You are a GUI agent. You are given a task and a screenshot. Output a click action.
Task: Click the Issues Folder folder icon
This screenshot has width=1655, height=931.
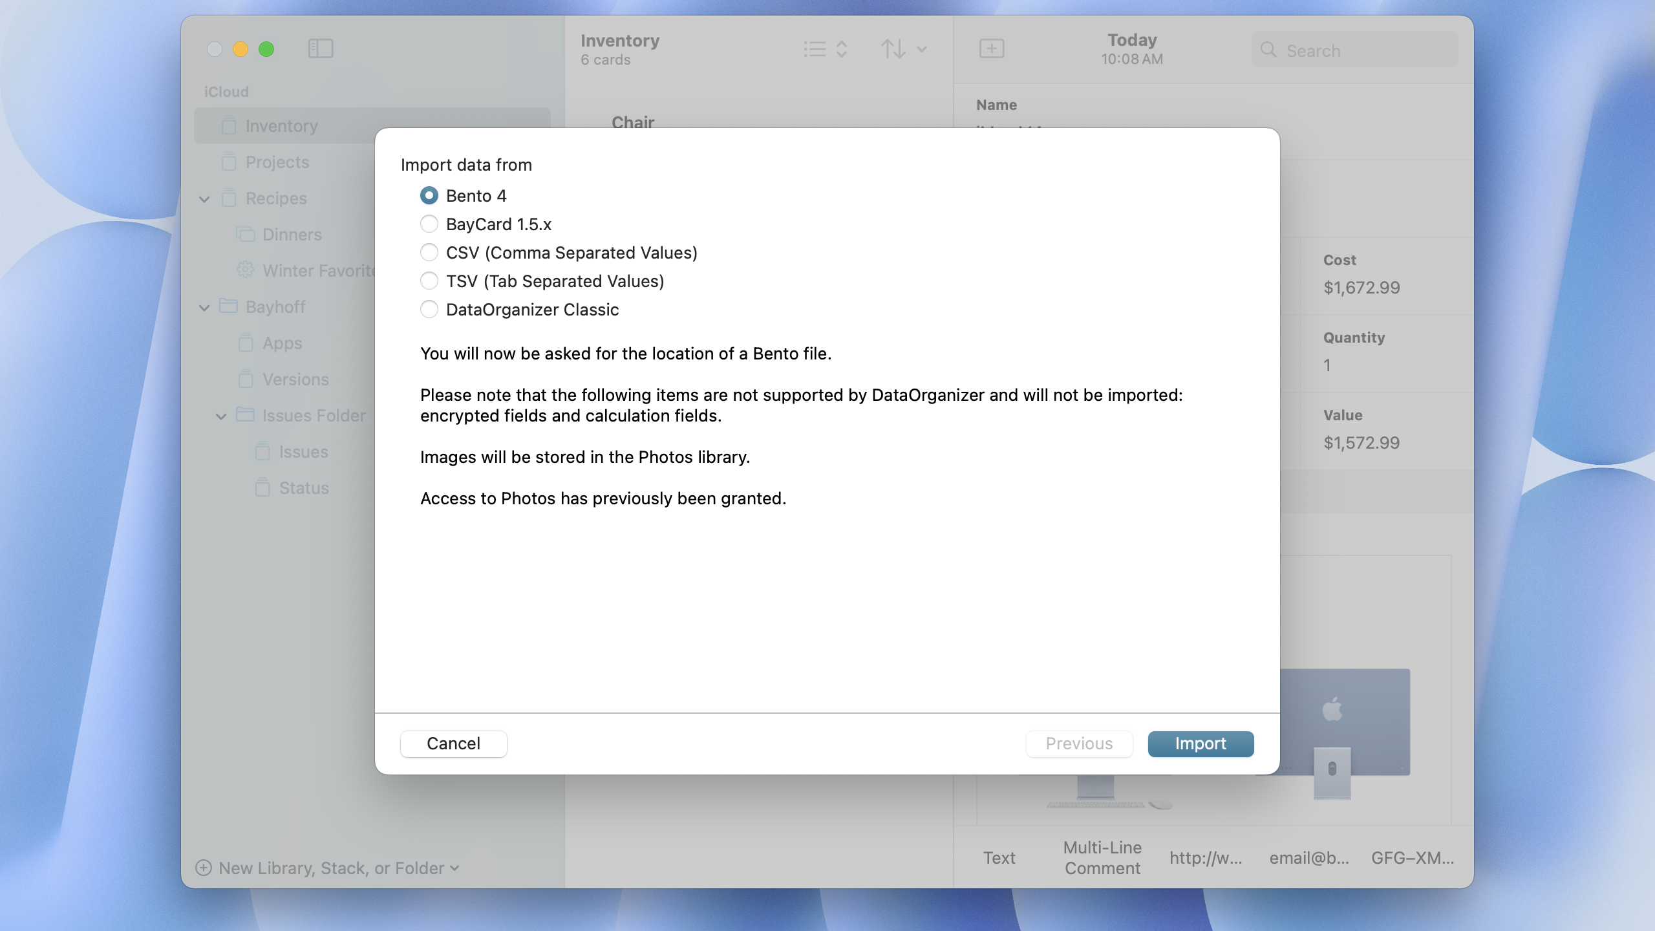pos(246,414)
